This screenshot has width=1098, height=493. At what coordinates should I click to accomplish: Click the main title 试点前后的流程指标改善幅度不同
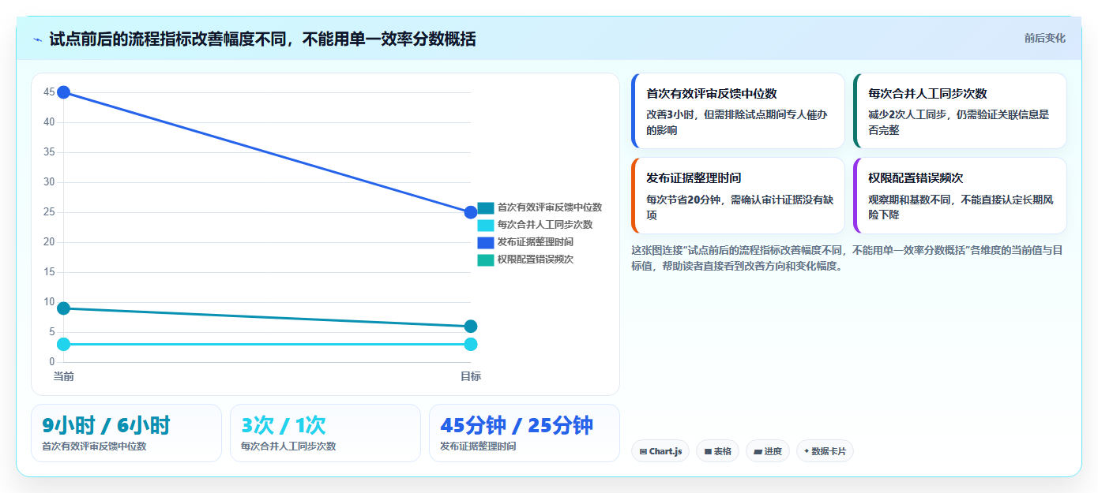coord(167,39)
